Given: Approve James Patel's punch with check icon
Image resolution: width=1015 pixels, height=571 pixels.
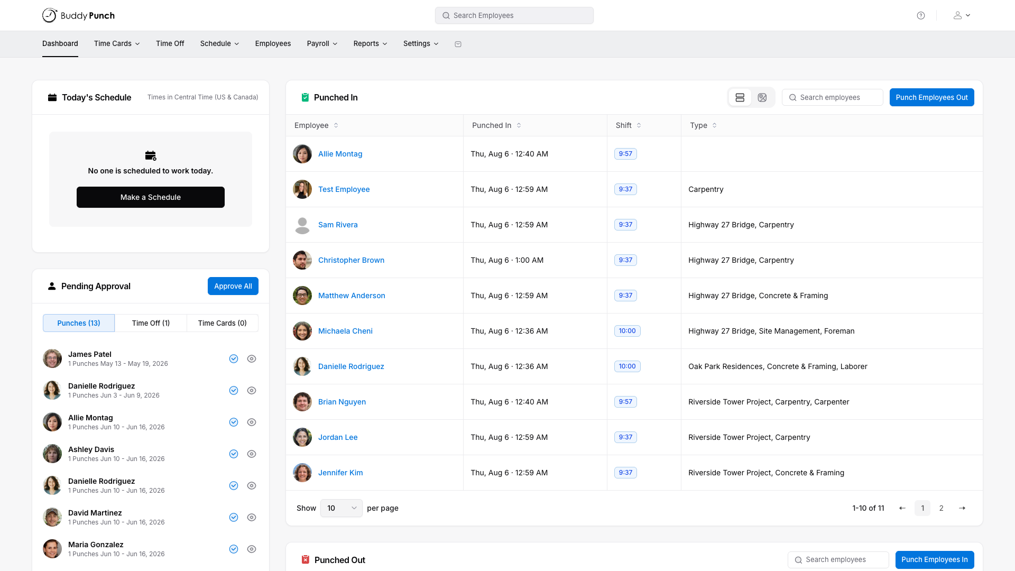Looking at the screenshot, I should click(234, 358).
